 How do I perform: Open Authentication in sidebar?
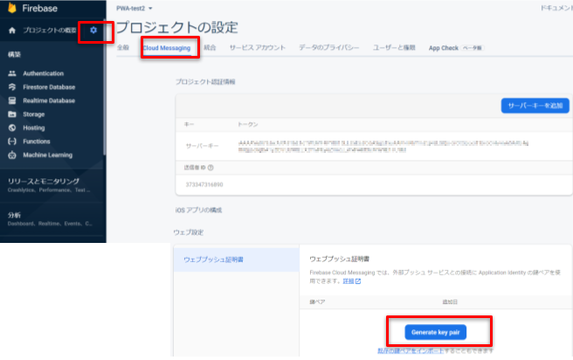43,73
